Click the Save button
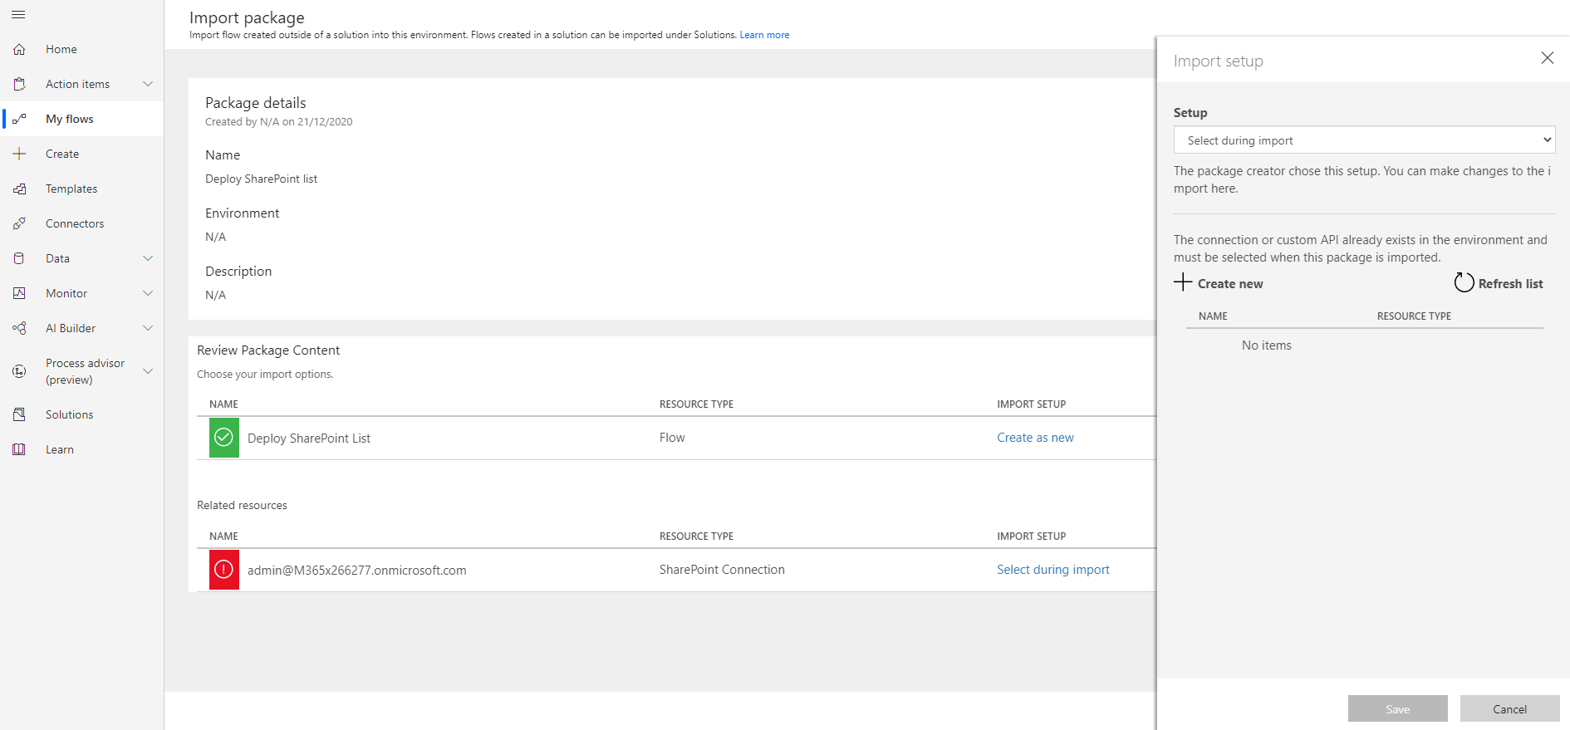The width and height of the screenshot is (1570, 730). (1397, 708)
